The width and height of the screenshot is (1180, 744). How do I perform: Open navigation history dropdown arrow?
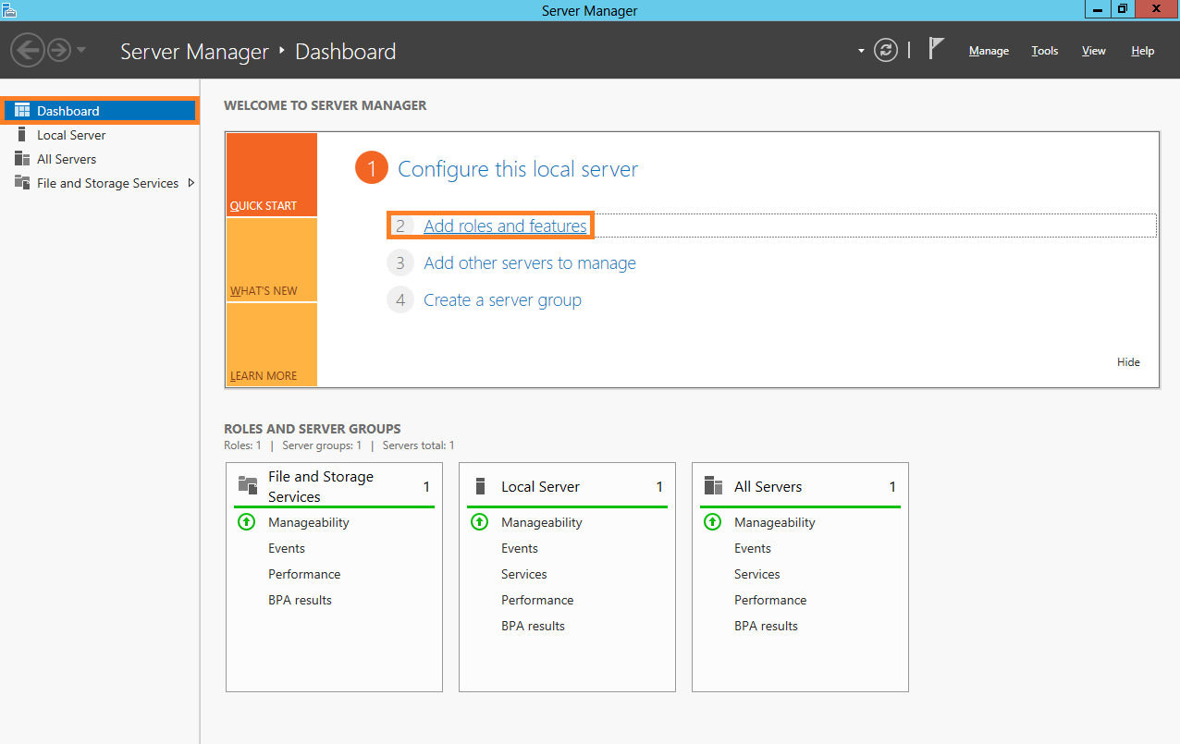click(81, 50)
